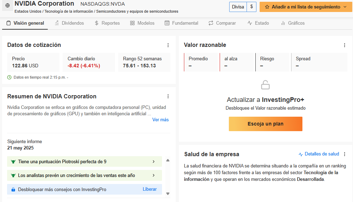Click the Rango 52 semanas 75.61 - 153.13 value
Viewport: 353px width, 202px height.
pyautogui.click(x=139, y=66)
